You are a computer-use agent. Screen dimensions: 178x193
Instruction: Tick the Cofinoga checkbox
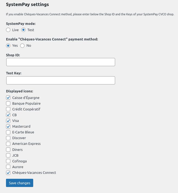point(8,161)
